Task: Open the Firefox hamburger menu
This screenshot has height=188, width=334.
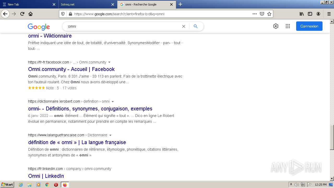Action: pyautogui.click(x=329, y=14)
